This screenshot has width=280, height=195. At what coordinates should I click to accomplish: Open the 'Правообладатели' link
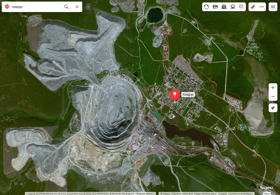(x=145, y=193)
